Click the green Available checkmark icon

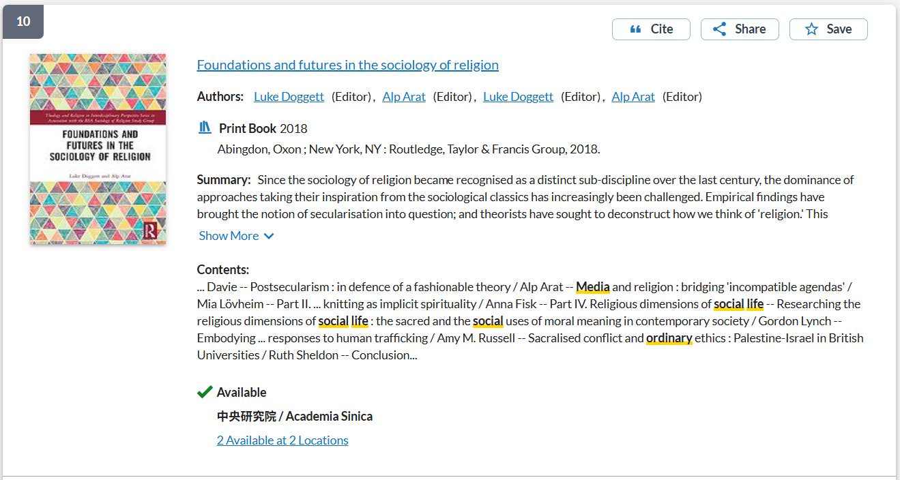pos(205,392)
